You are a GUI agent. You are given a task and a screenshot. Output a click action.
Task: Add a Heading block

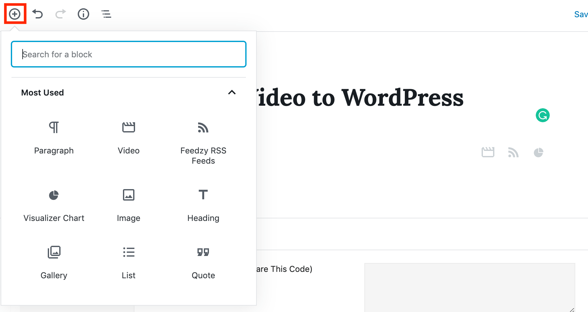tap(203, 204)
